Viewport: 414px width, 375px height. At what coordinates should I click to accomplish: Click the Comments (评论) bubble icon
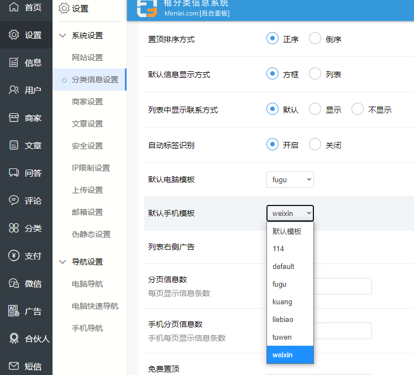(14, 200)
